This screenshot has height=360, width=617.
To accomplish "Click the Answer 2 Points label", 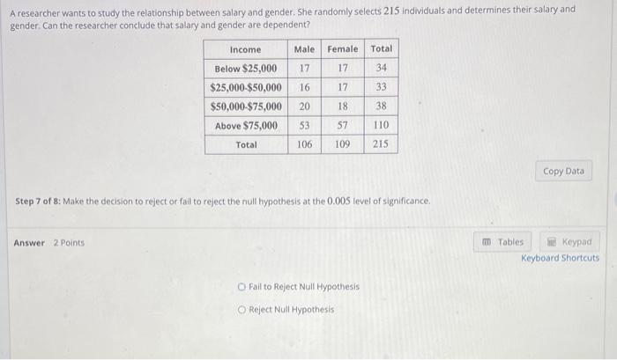I will [49, 243].
